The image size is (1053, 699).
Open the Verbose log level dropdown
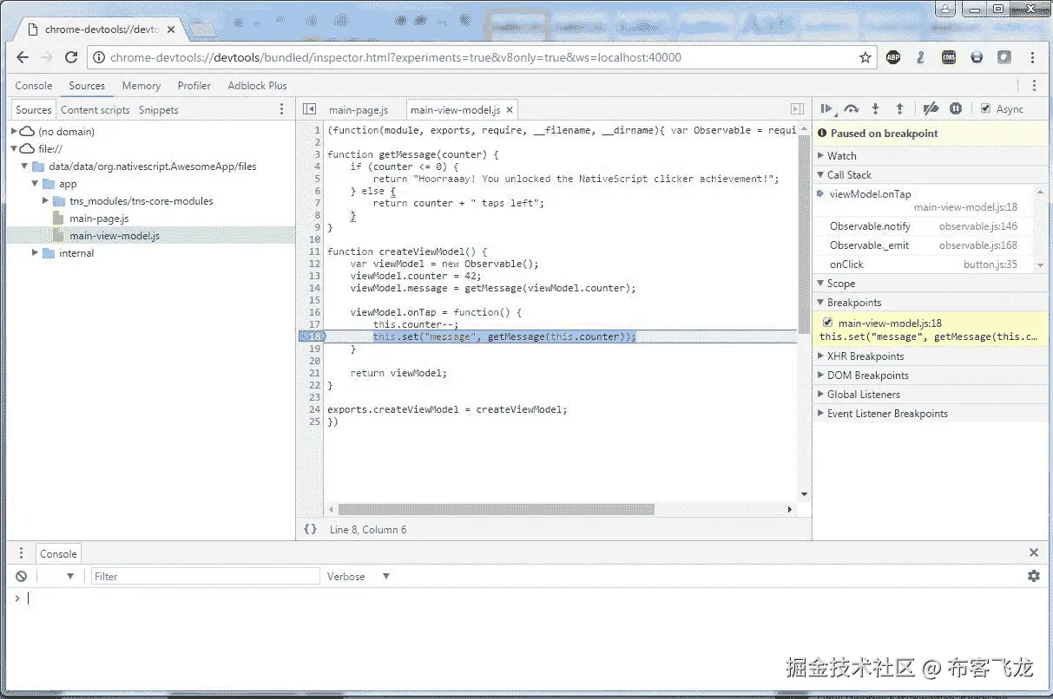(358, 577)
